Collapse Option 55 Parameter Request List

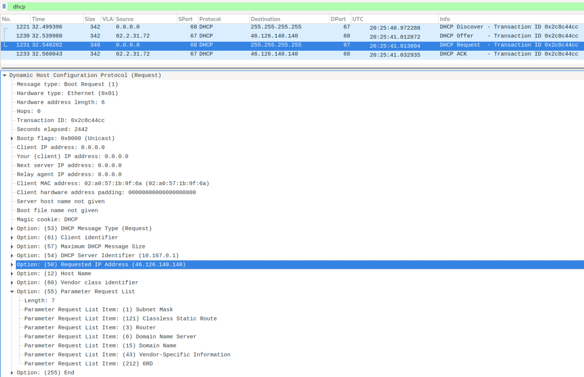click(x=12, y=292)
